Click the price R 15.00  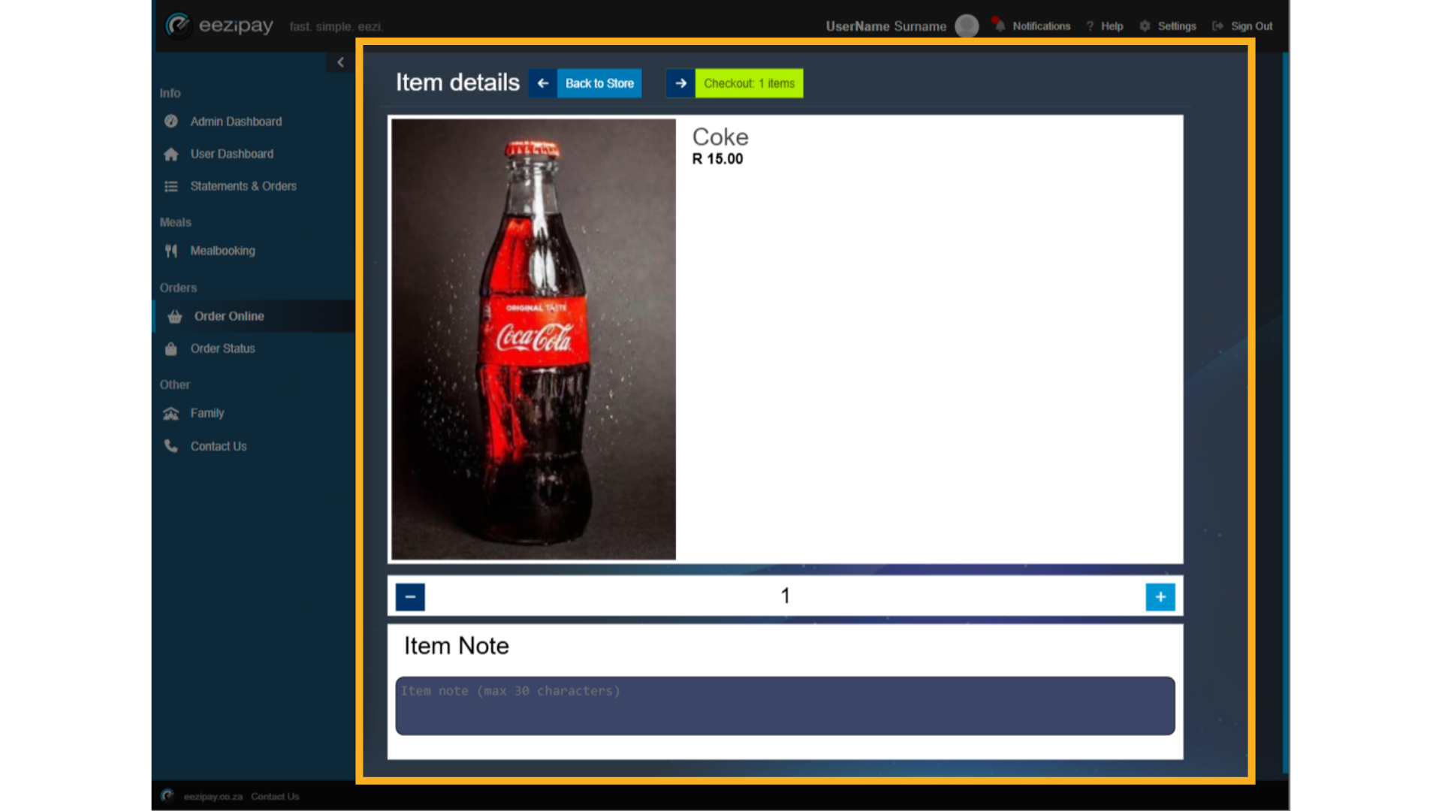pos(717,159)
